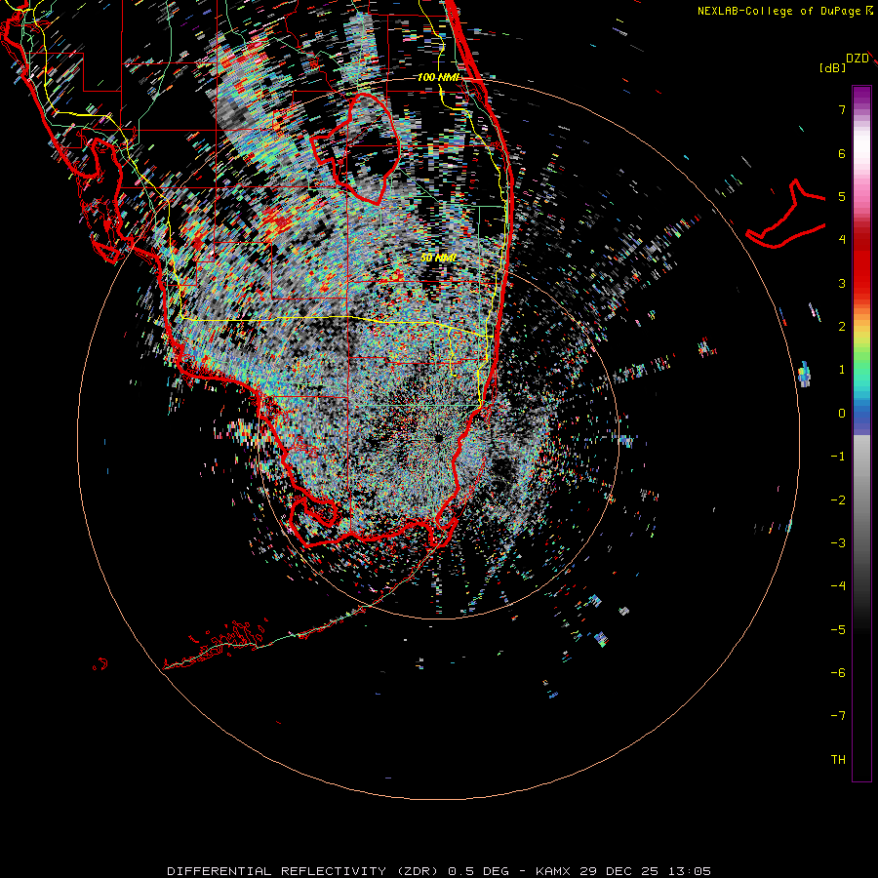Click the DZD color scale label
The image size is (878, 878).
(x=858, y=59)
